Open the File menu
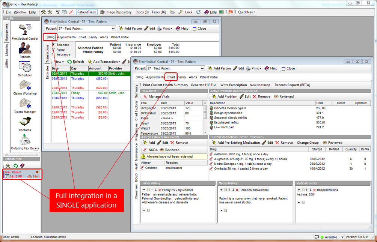The width and height of the screenshot is (377, 242). click(x=8, y=12)
